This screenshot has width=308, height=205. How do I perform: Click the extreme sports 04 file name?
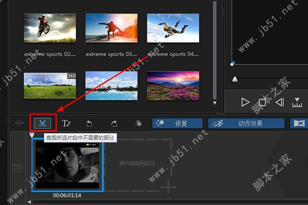tap(173, 54)
